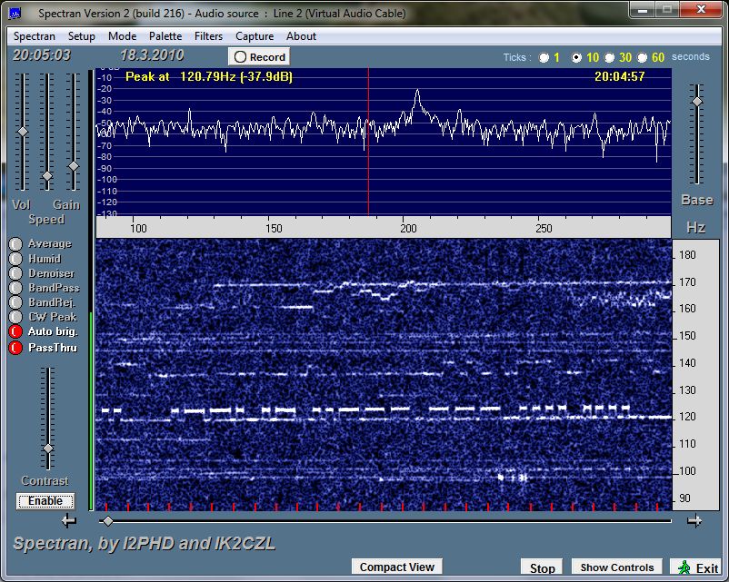This screenshot has width=729, height=582.
Task: Click the Contrast slider handle
Action: (48, 449)
